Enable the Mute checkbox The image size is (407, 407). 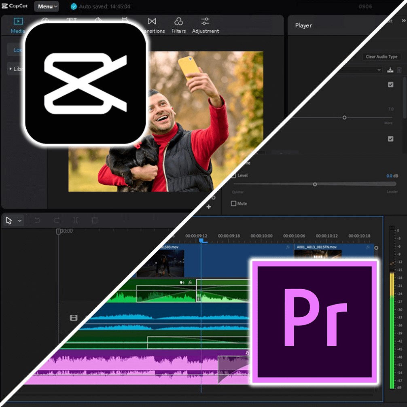[x=233, y=203]
